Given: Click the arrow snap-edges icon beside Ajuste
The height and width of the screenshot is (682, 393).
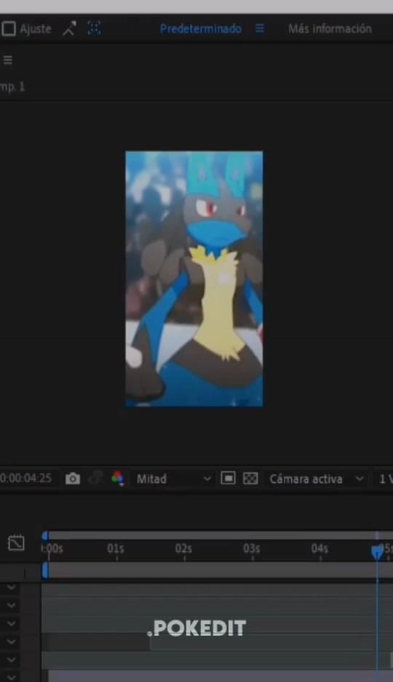Looking at the screenshot, I should pyautogui.click(x=69, y=28).
